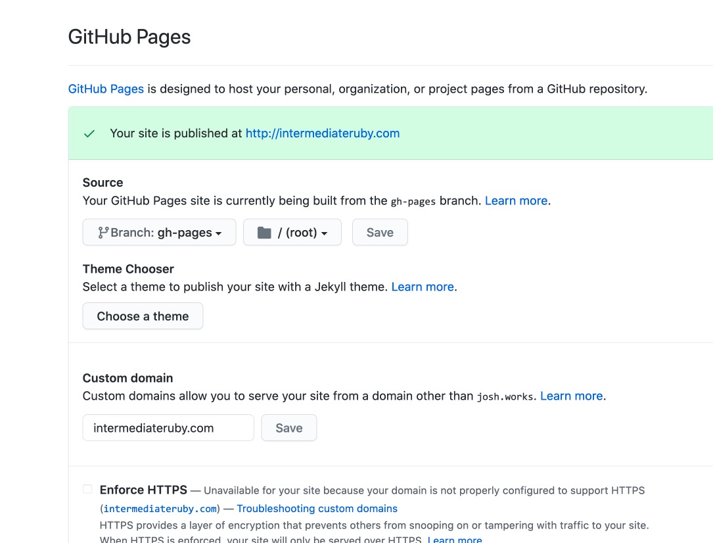Save the custom domain setting

[x=288, y=428]
